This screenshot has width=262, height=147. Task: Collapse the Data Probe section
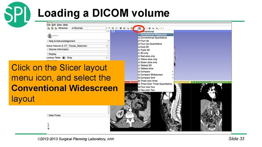tap(78, 115)
